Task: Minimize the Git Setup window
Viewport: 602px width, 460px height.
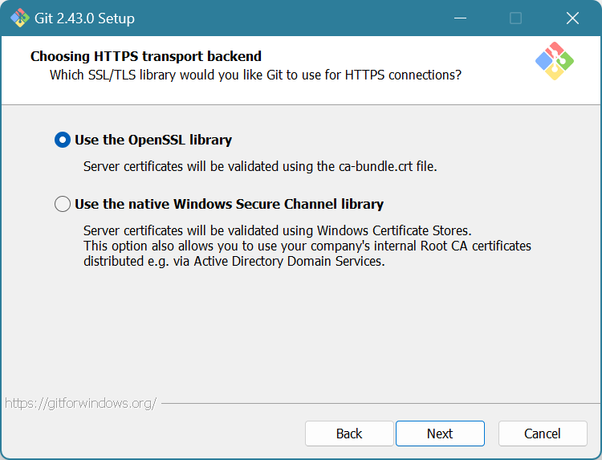Action: coord(459,18)
